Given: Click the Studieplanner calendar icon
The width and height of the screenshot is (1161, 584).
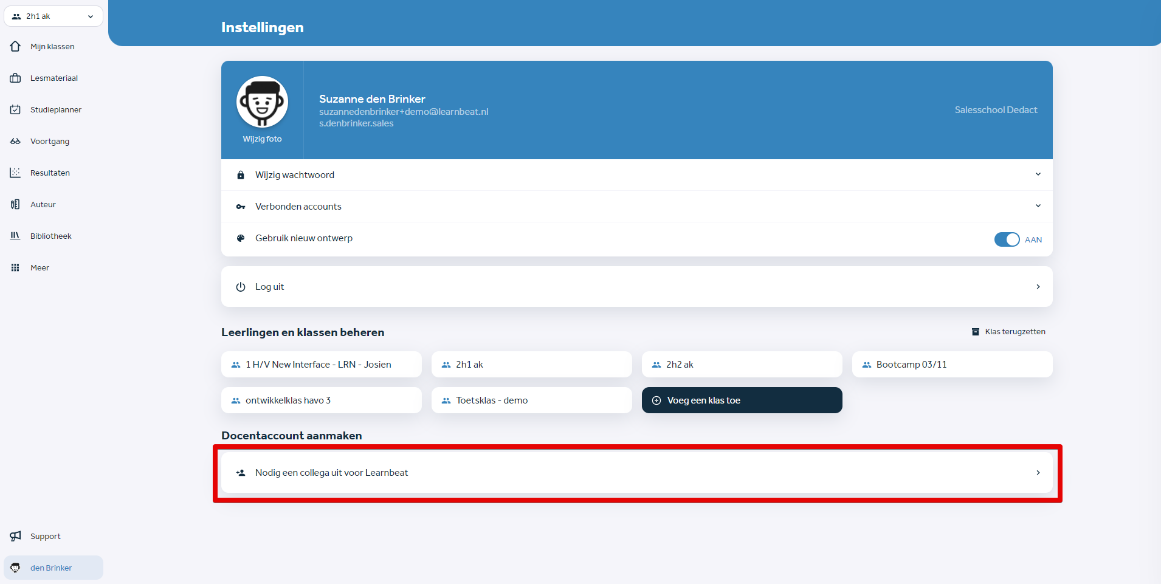Looking at the screenshot, I should click(15, 109).
